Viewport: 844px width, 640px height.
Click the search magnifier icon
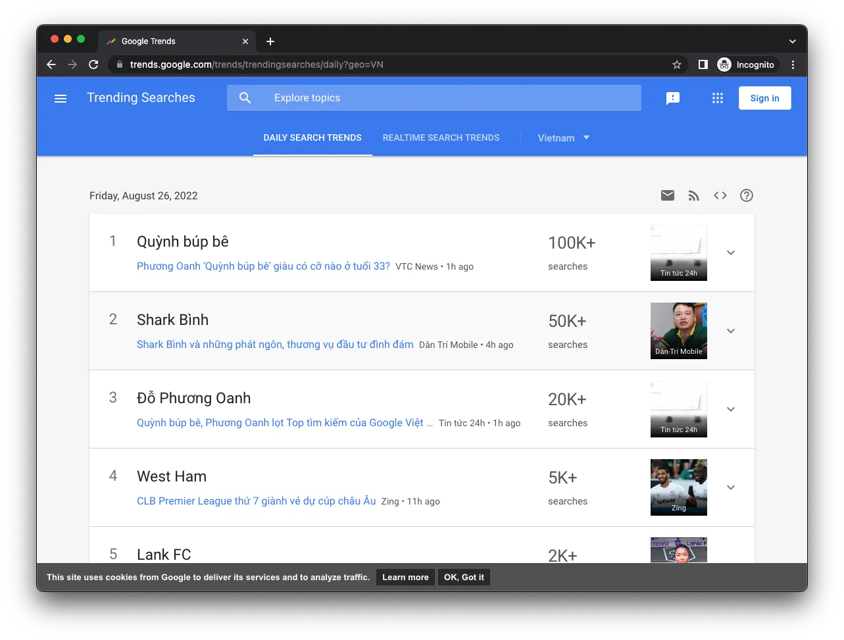click(245, 98)
